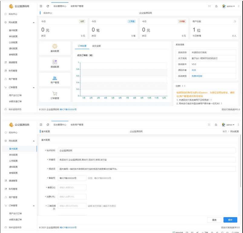Collapse sidebar using menu icon on dashboard header
243x233 pixels.
41,6
